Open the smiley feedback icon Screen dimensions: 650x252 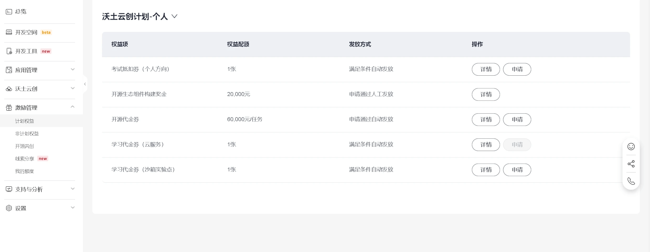pyautogui.click(x=631, y=147)
